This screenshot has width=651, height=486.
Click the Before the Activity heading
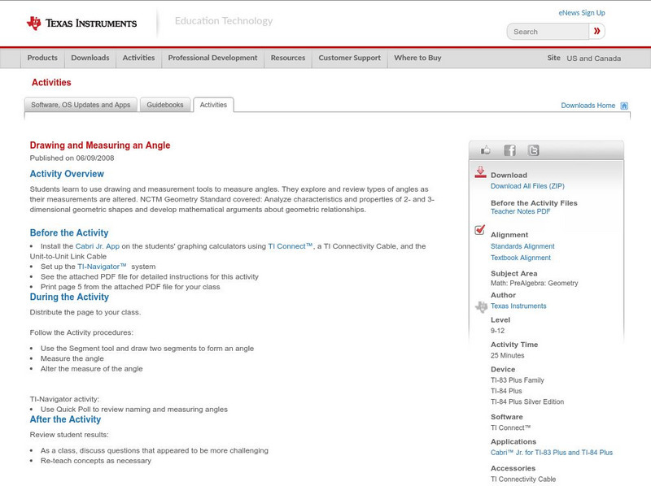click(69, 233)
